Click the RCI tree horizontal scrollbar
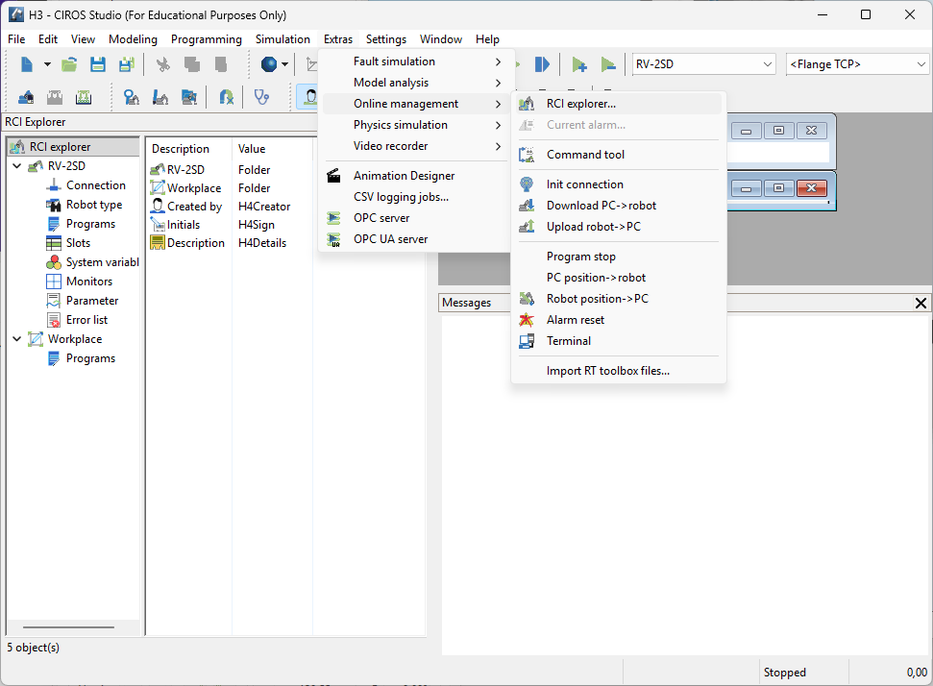This screenshot has width=933, height=686. [x=69, y=627]
